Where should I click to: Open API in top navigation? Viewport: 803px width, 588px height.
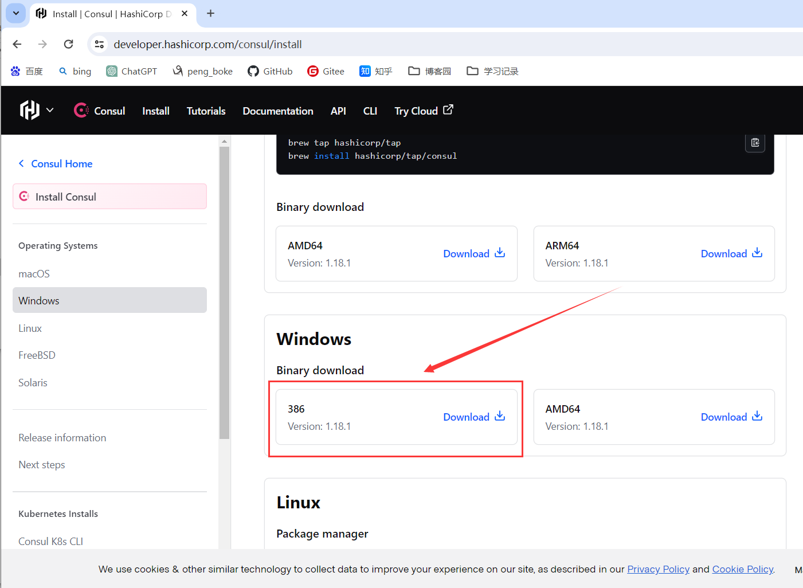click(x=338, y=111)
